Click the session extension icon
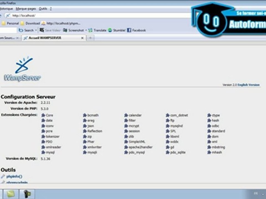The height and width of the screenshot is (199, 266). (x=126, y=131)
